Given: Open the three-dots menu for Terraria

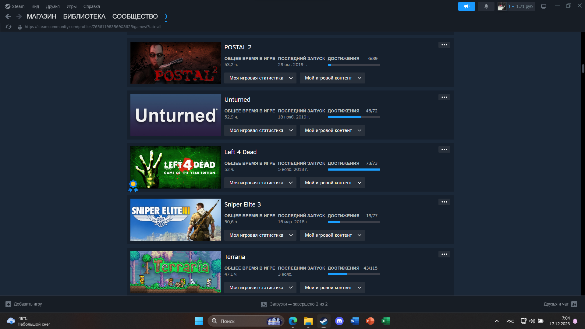Looking at the screenshot, I should pyautogui.click(x=444, y=254).
